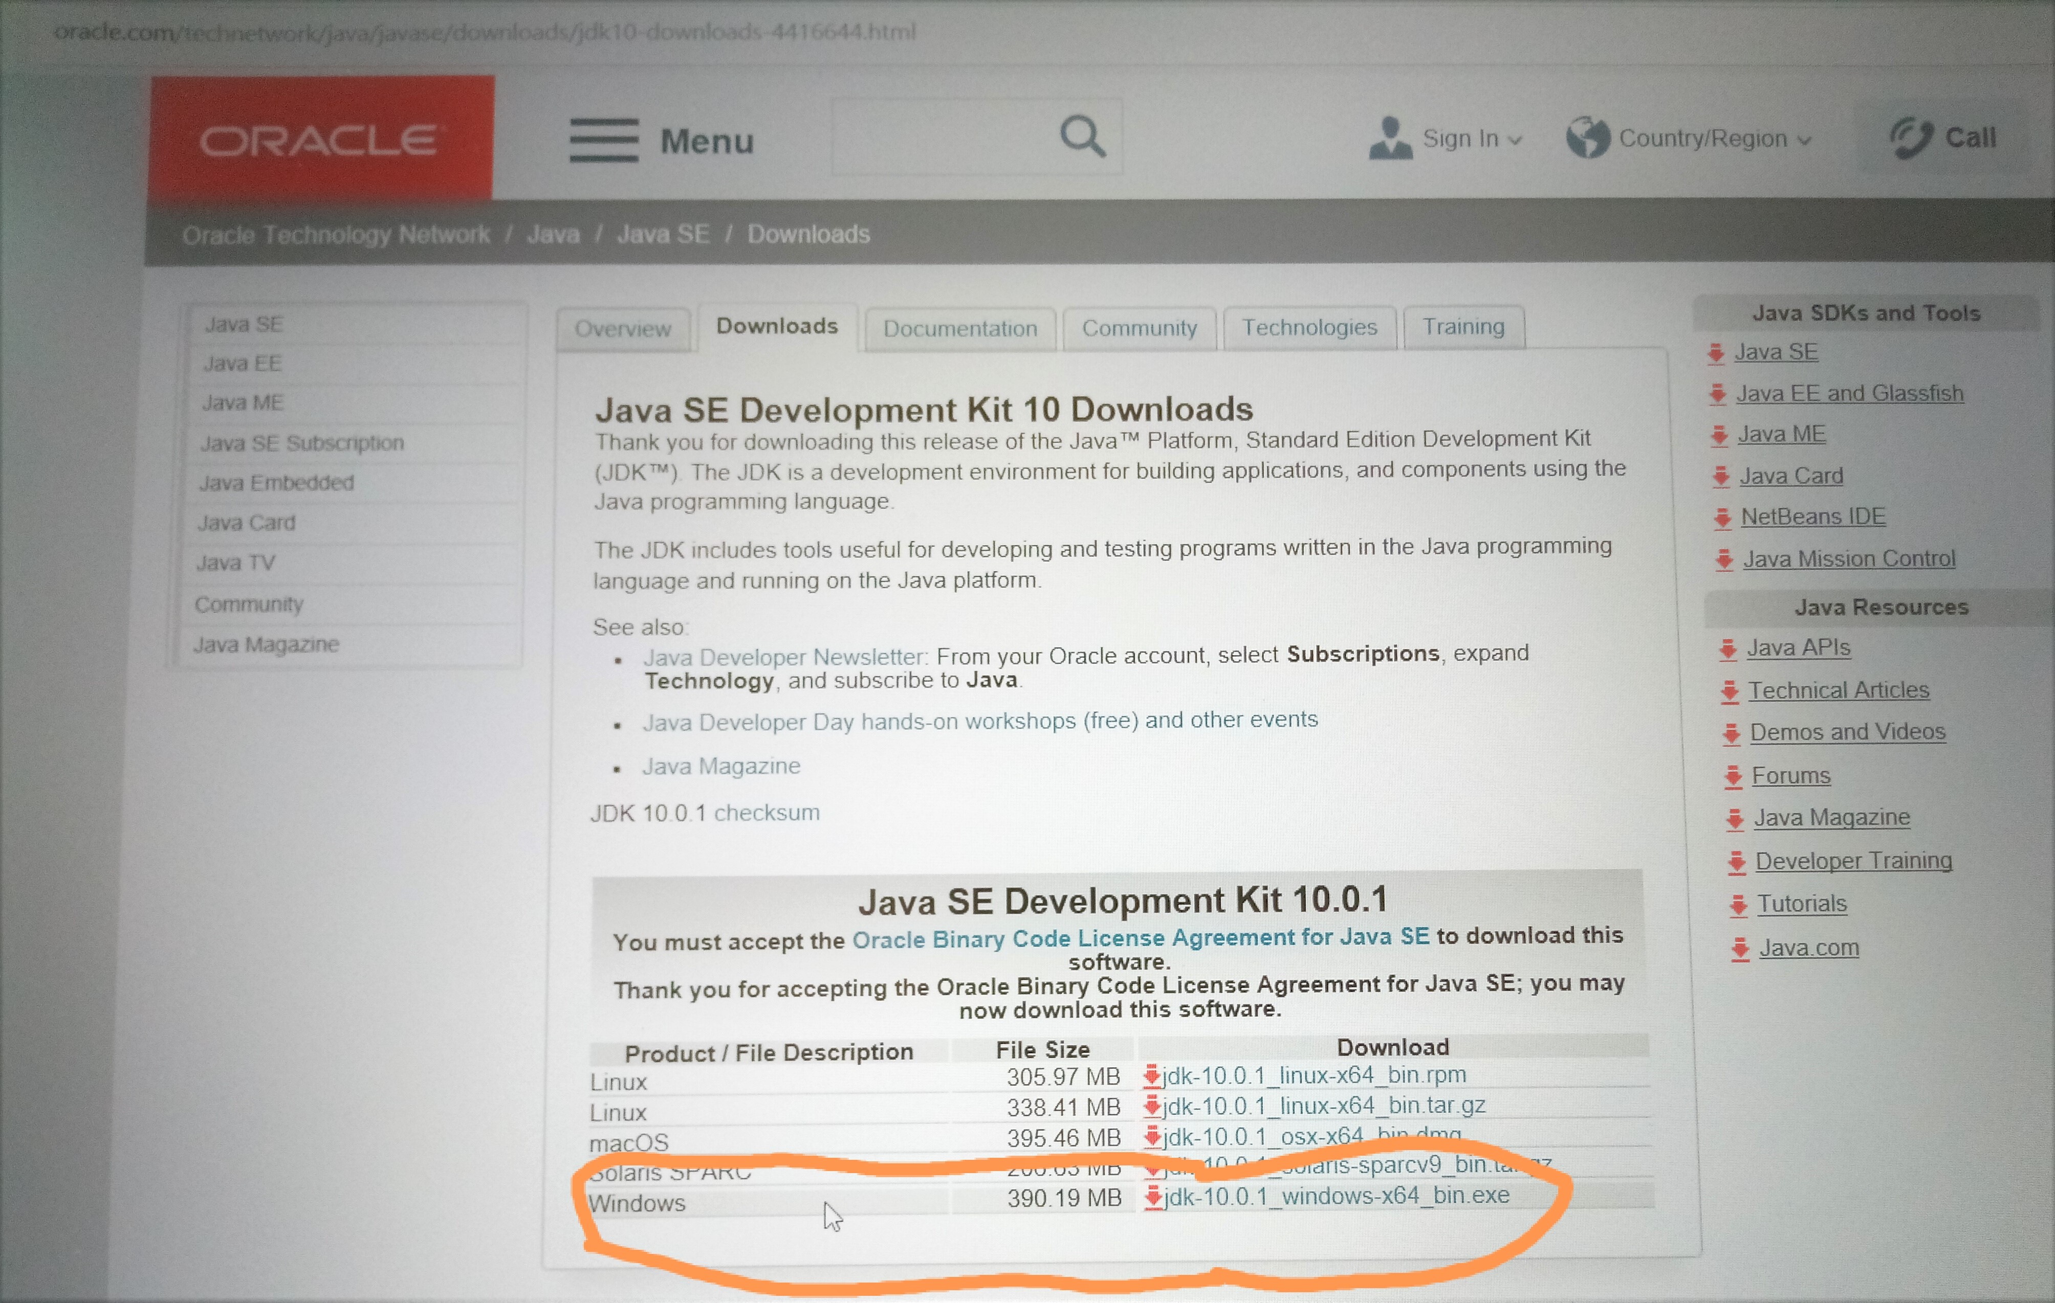Screen dimensions: 2055x1303
Task: Click red arrow icon beside Forums
Action: click(x=1733, y=777)
